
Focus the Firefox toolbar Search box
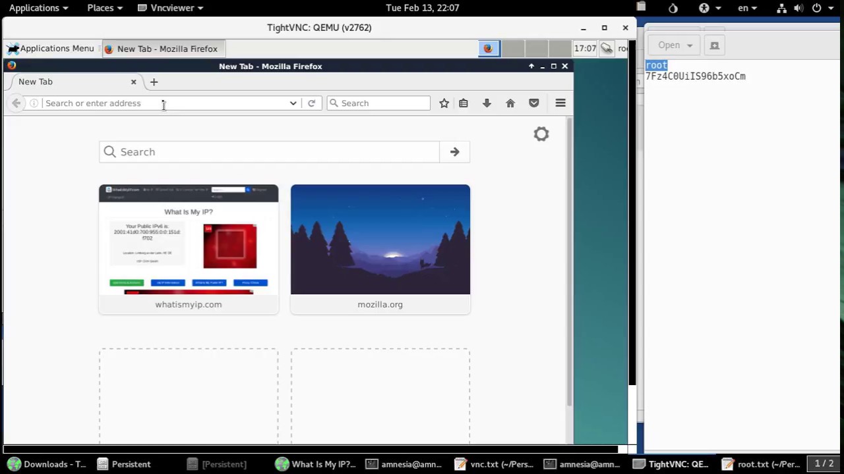[x=378, y=103]
